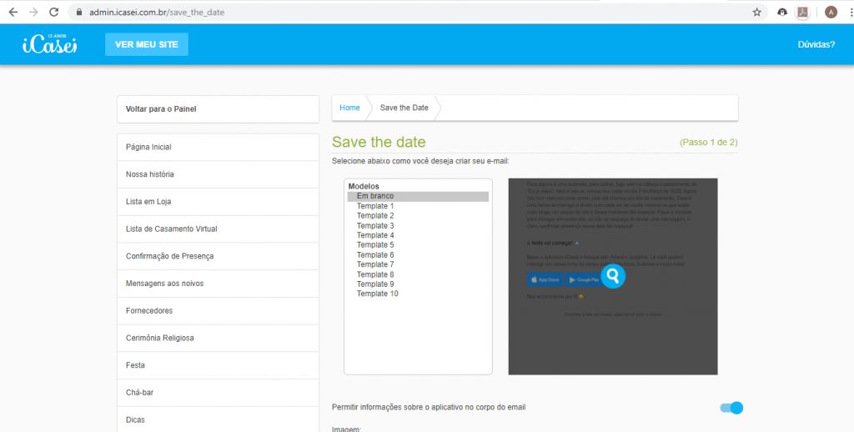The width and height of the screenshot is (854, 432).
Task: Click the iCasei logo
Action: (49, 44)
